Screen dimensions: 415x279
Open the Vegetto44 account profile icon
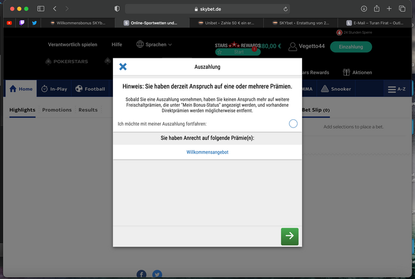click(x=293, y=46)
